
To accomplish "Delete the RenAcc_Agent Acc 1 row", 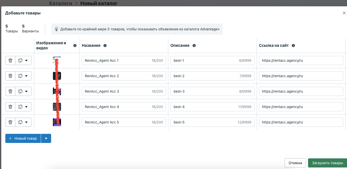I will click(x=10, y=60).
